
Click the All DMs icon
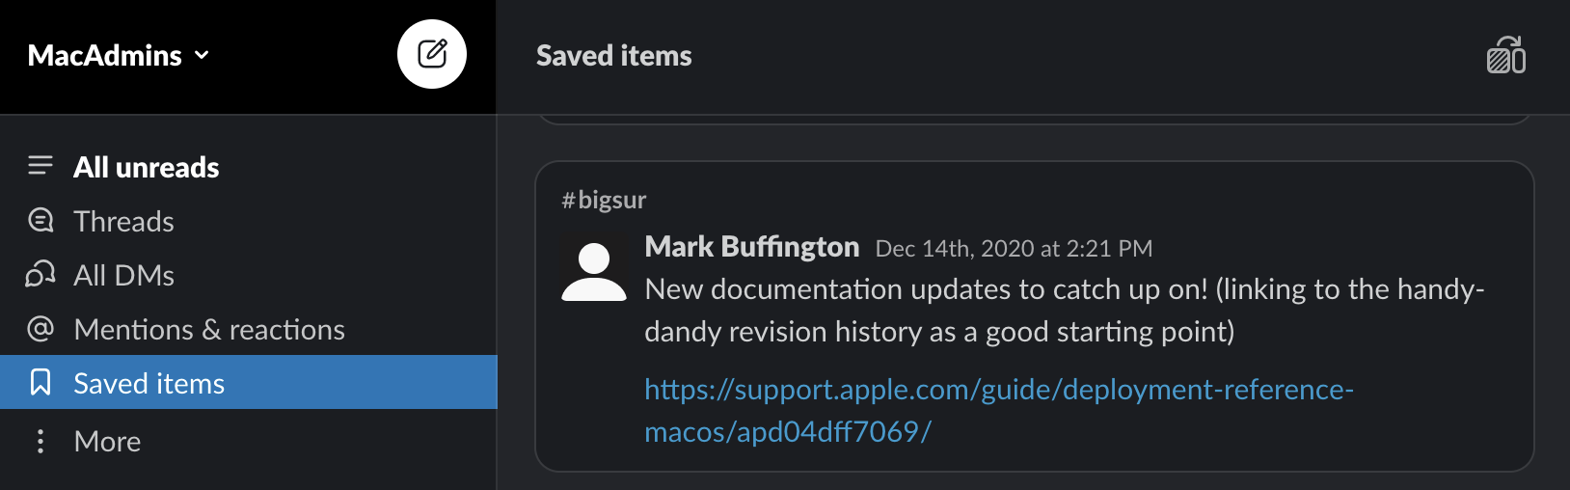pyautogui.click(x=41, y=275)
